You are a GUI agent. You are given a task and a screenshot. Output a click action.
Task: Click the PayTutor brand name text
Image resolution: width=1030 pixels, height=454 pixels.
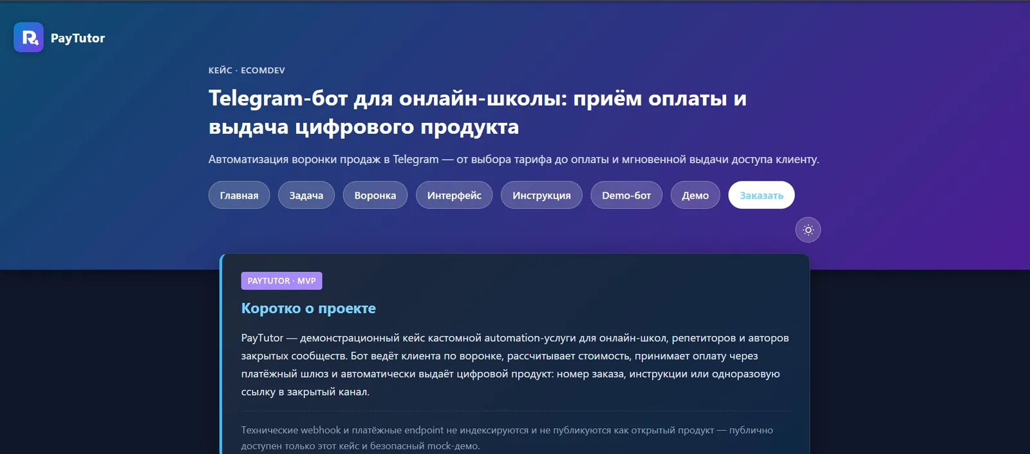coord(78,38)
